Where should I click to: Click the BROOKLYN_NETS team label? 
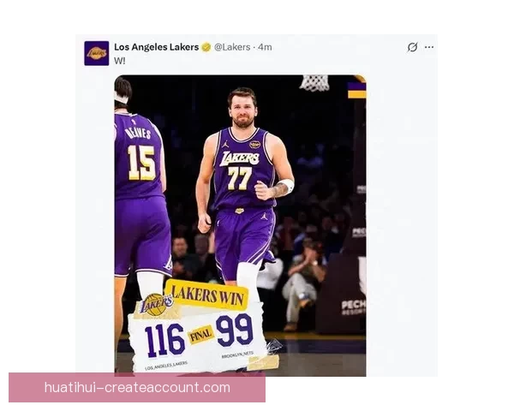[x=238, y=354]
